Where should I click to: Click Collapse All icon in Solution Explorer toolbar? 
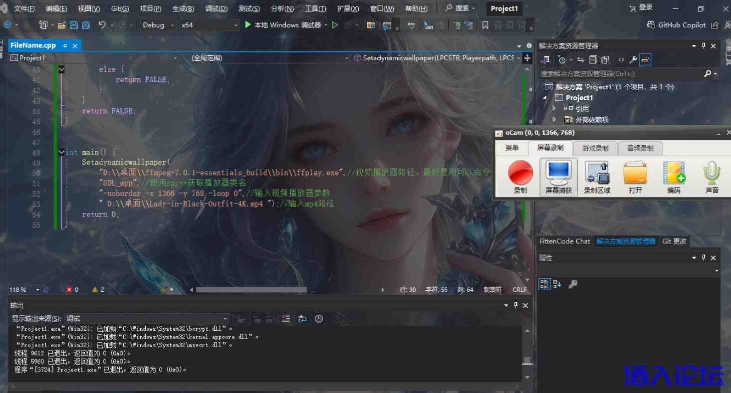[593, 60]
